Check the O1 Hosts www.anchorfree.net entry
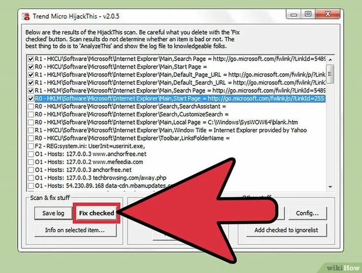 (x=31, y=154)
